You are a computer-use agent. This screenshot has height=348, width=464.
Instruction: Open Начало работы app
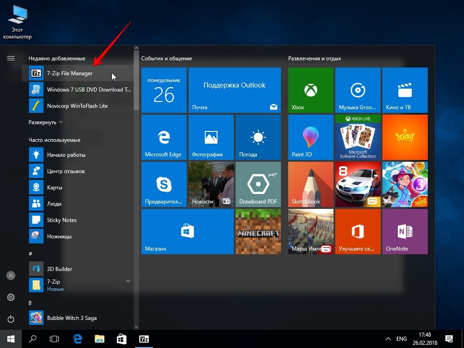point(77,155)
